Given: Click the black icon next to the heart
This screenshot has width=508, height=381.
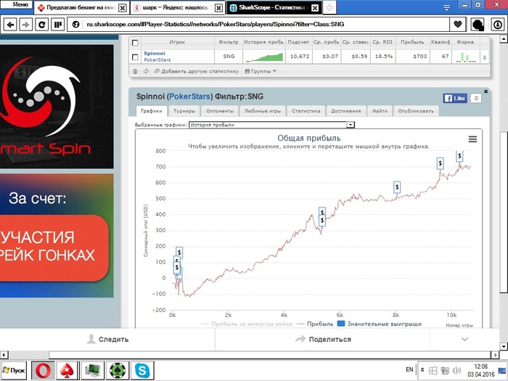Looking at the screenshot, I should point(478,25).
